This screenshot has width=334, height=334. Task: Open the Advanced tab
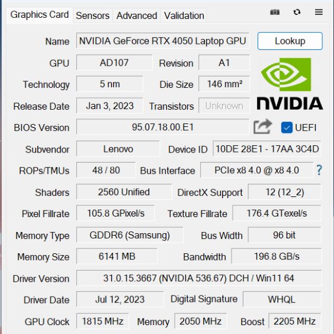137,15
